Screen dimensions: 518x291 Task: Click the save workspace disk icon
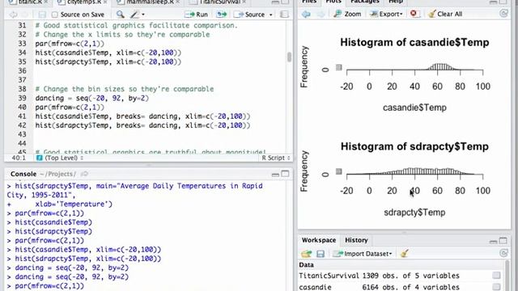click(321, 254)
